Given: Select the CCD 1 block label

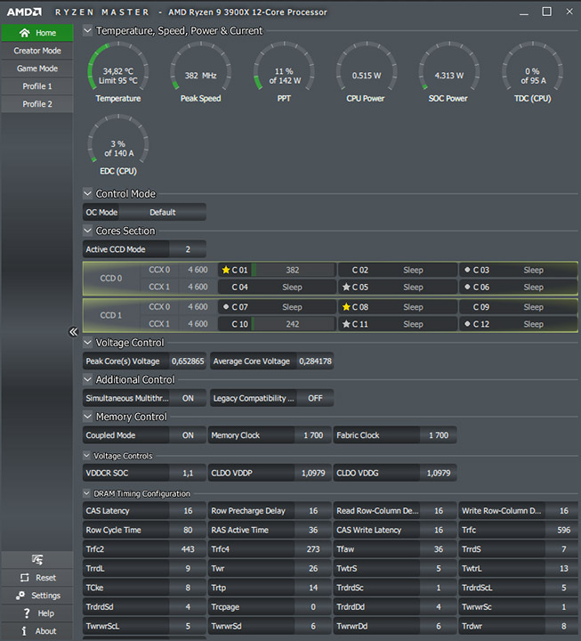Looking at the screenshot, I should tap(111, 315).
